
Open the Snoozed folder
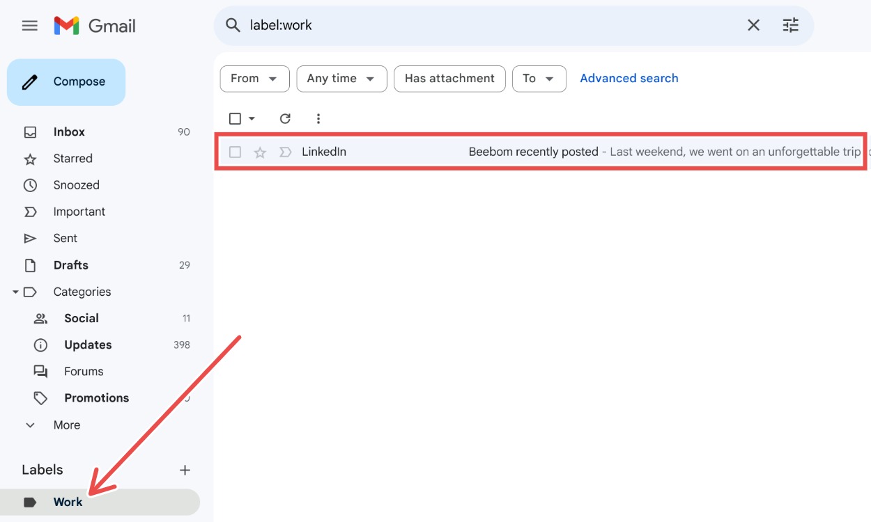(x=76, y=184)
